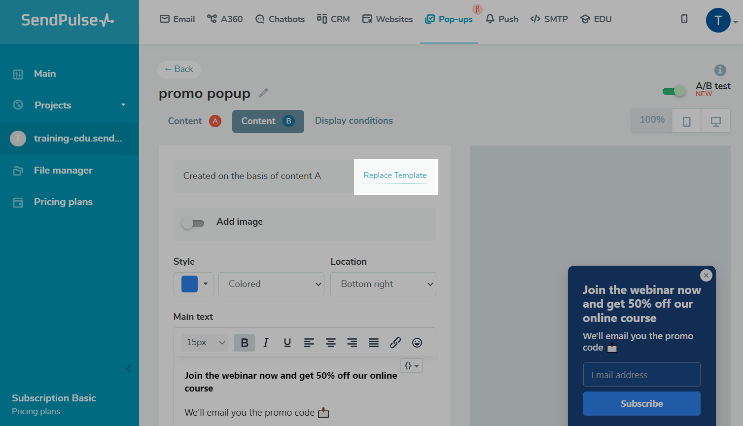The width and height of the screenshot is (743, 426).
Task: Switch to Content A tab
Action: (x=194, y=121)
